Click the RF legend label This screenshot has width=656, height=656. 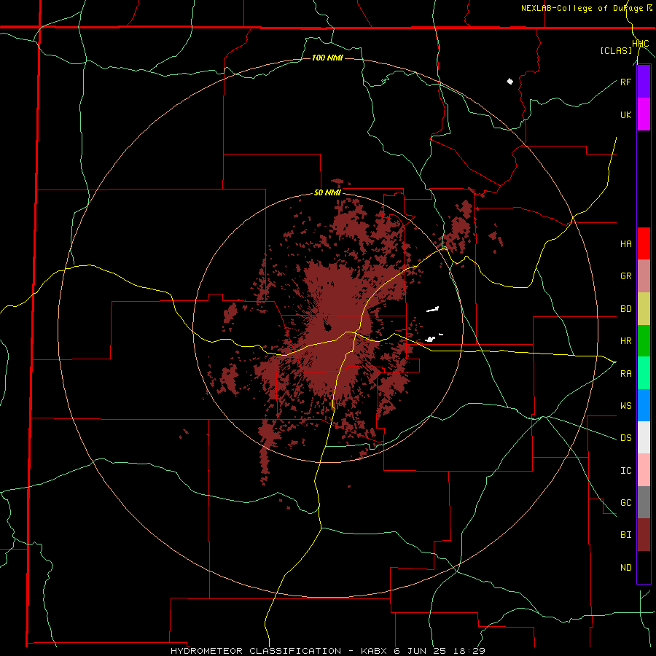tap(625, 82)
